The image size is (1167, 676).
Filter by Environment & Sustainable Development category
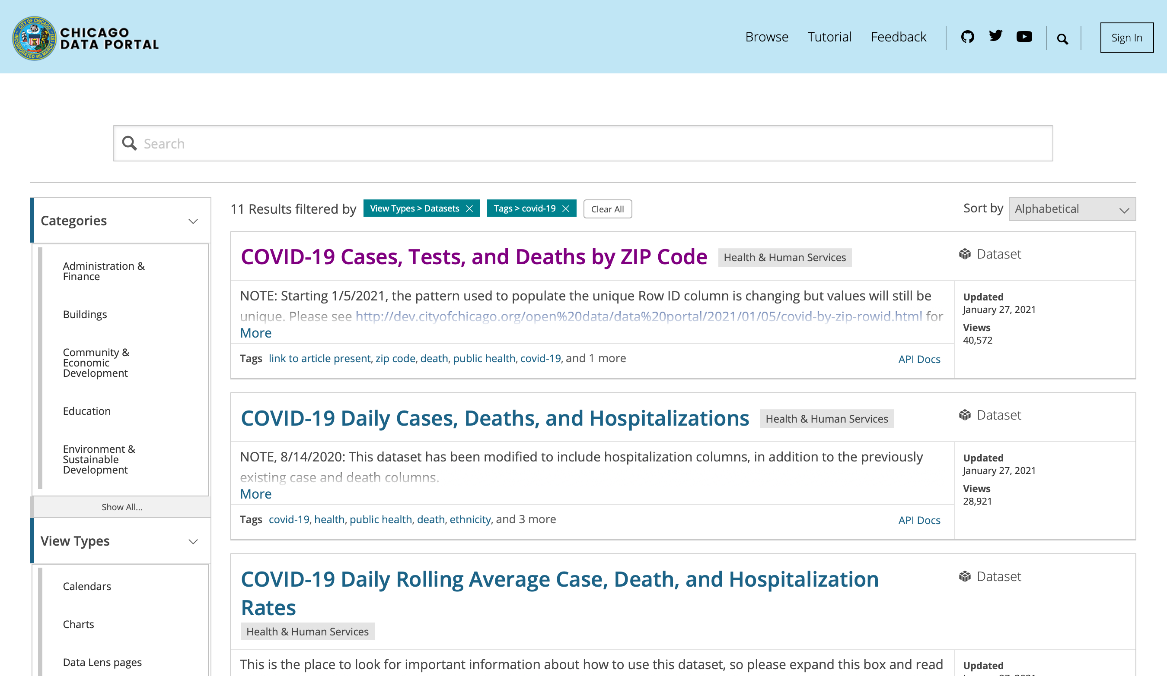(99, 459)
